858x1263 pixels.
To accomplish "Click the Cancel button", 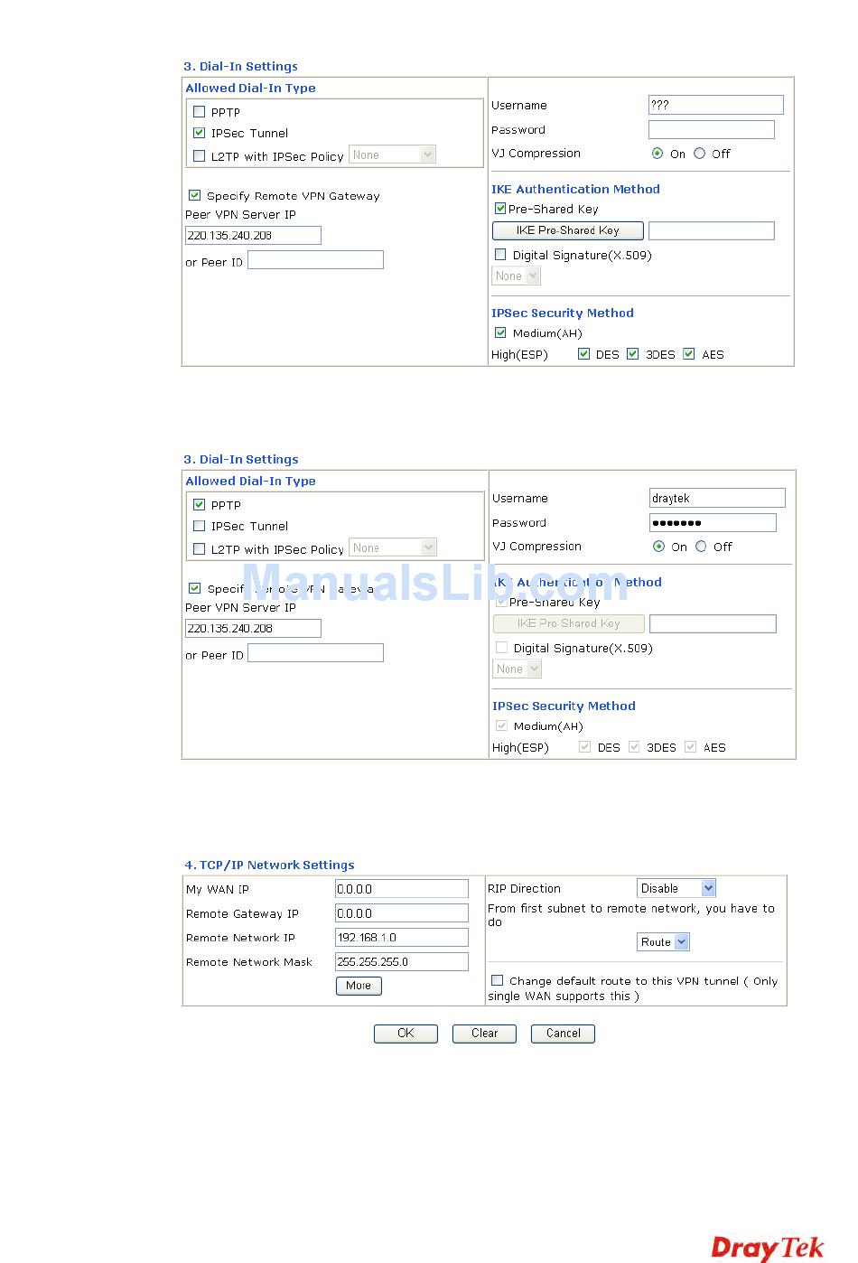I will point(563,1034).
